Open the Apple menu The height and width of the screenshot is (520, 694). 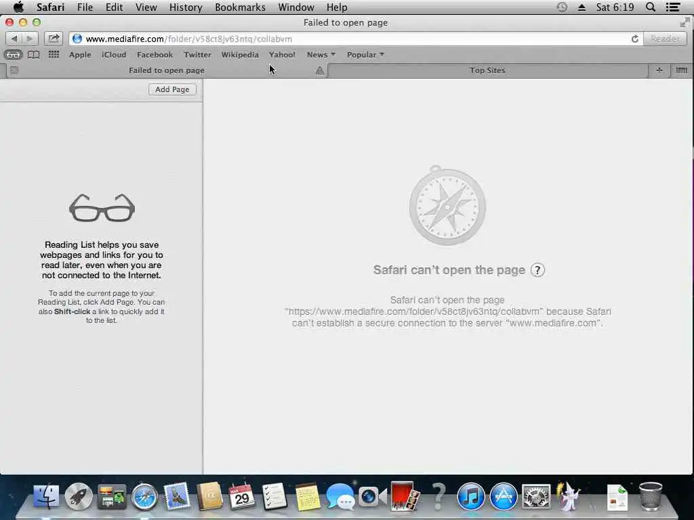pyautogui.click(x=18, y=7)
